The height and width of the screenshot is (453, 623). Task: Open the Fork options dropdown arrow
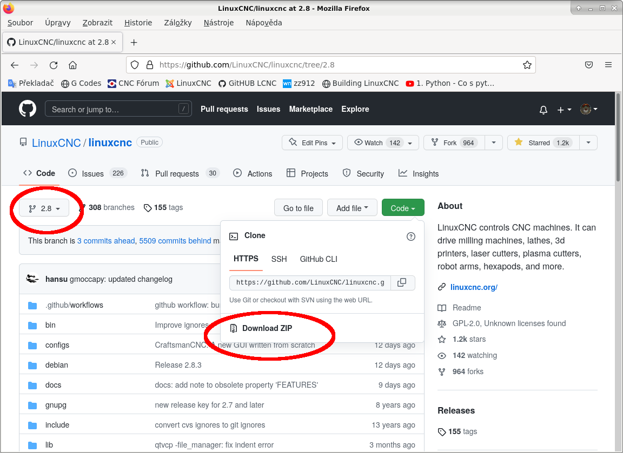493,143
